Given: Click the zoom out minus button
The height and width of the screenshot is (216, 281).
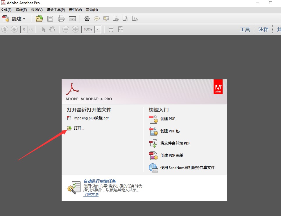Looking at the screenshot, I should pos(66,29).
